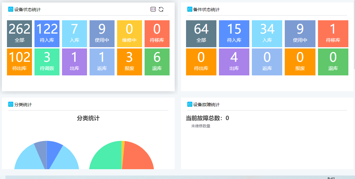
Task: Click the 维修中 tile in device status
Action: 129,34
